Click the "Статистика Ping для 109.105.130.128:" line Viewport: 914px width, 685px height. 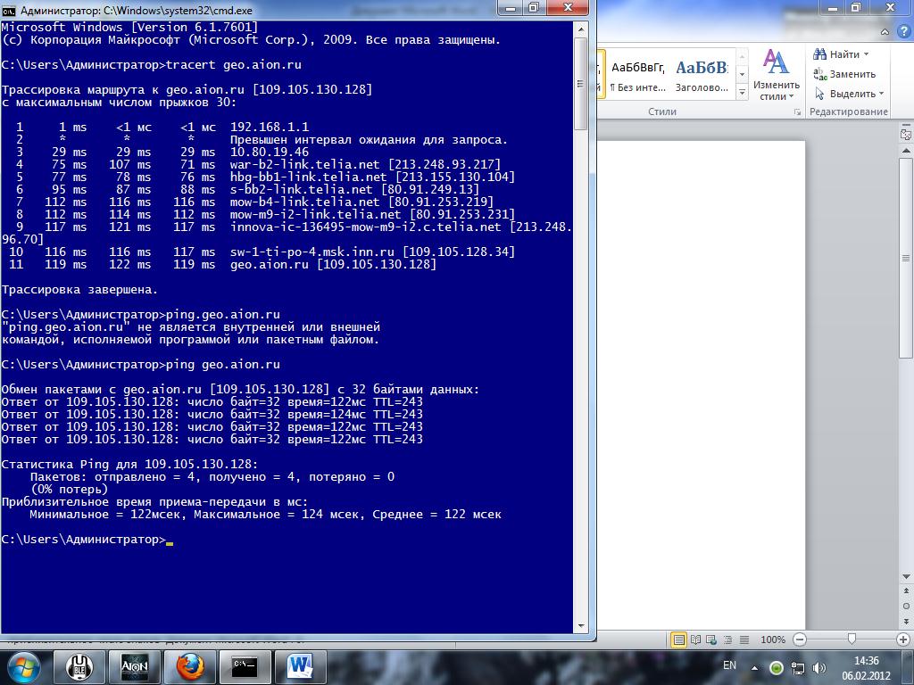[129, 464]
